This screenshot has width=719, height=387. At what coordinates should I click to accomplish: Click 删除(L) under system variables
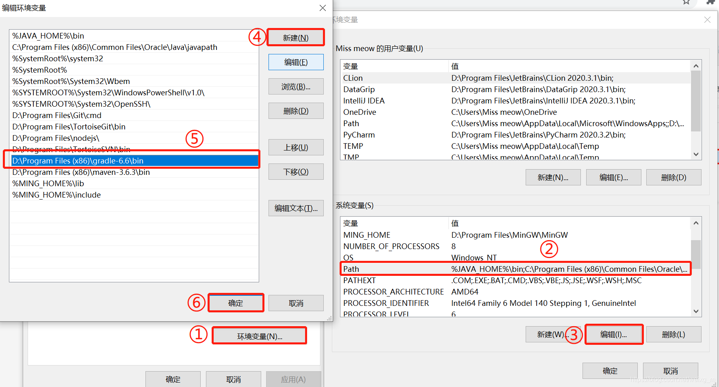coord(674,334)
